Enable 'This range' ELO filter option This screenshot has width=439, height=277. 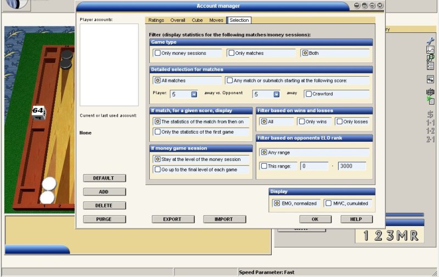[x=264, y=166]
